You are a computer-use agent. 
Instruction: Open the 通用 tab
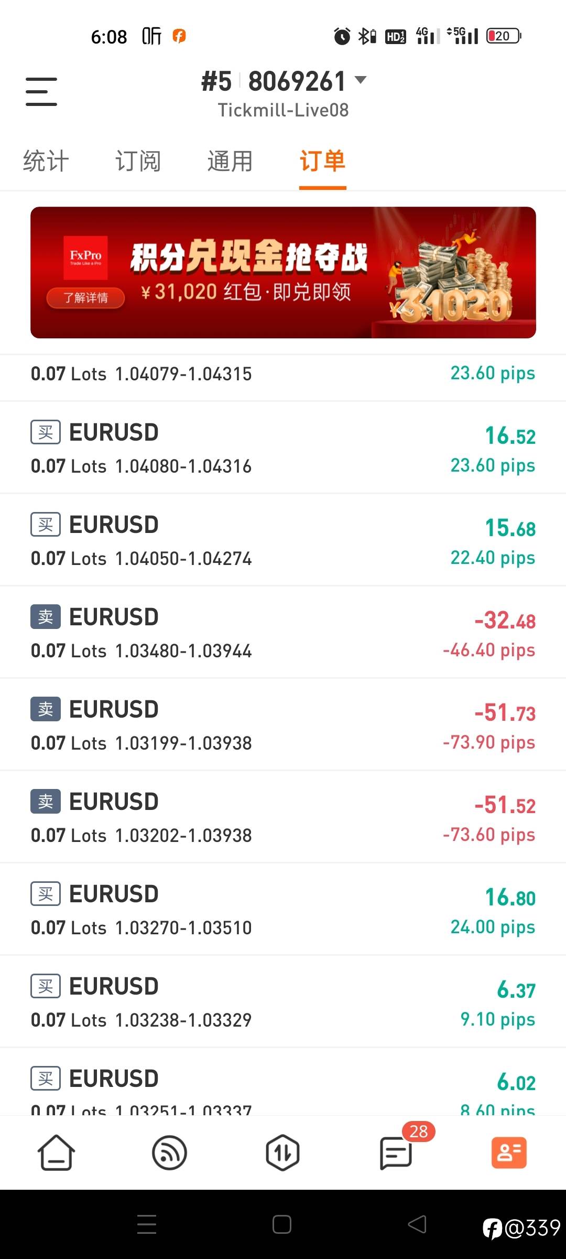230,161
